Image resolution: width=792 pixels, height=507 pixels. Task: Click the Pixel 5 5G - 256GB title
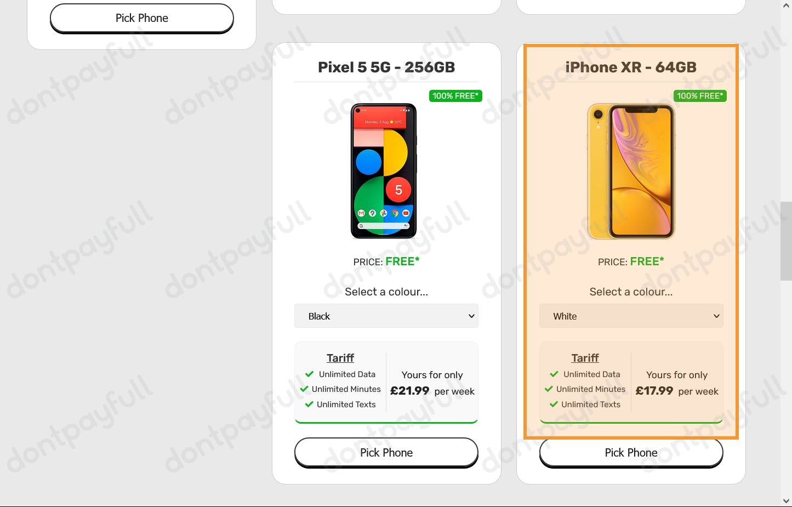pyautogui.click(x=386, y=67)
